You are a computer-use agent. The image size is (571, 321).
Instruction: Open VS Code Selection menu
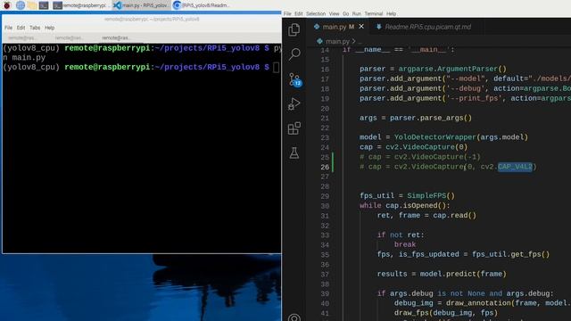coord(316,14)
